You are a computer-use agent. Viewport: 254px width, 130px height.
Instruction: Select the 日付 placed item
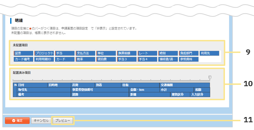pyautogui.click(x=32, y=85)
